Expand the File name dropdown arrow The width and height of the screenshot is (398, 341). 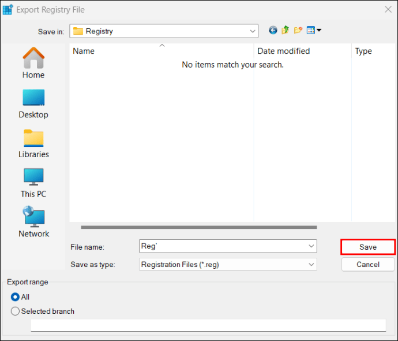[311, 246]
